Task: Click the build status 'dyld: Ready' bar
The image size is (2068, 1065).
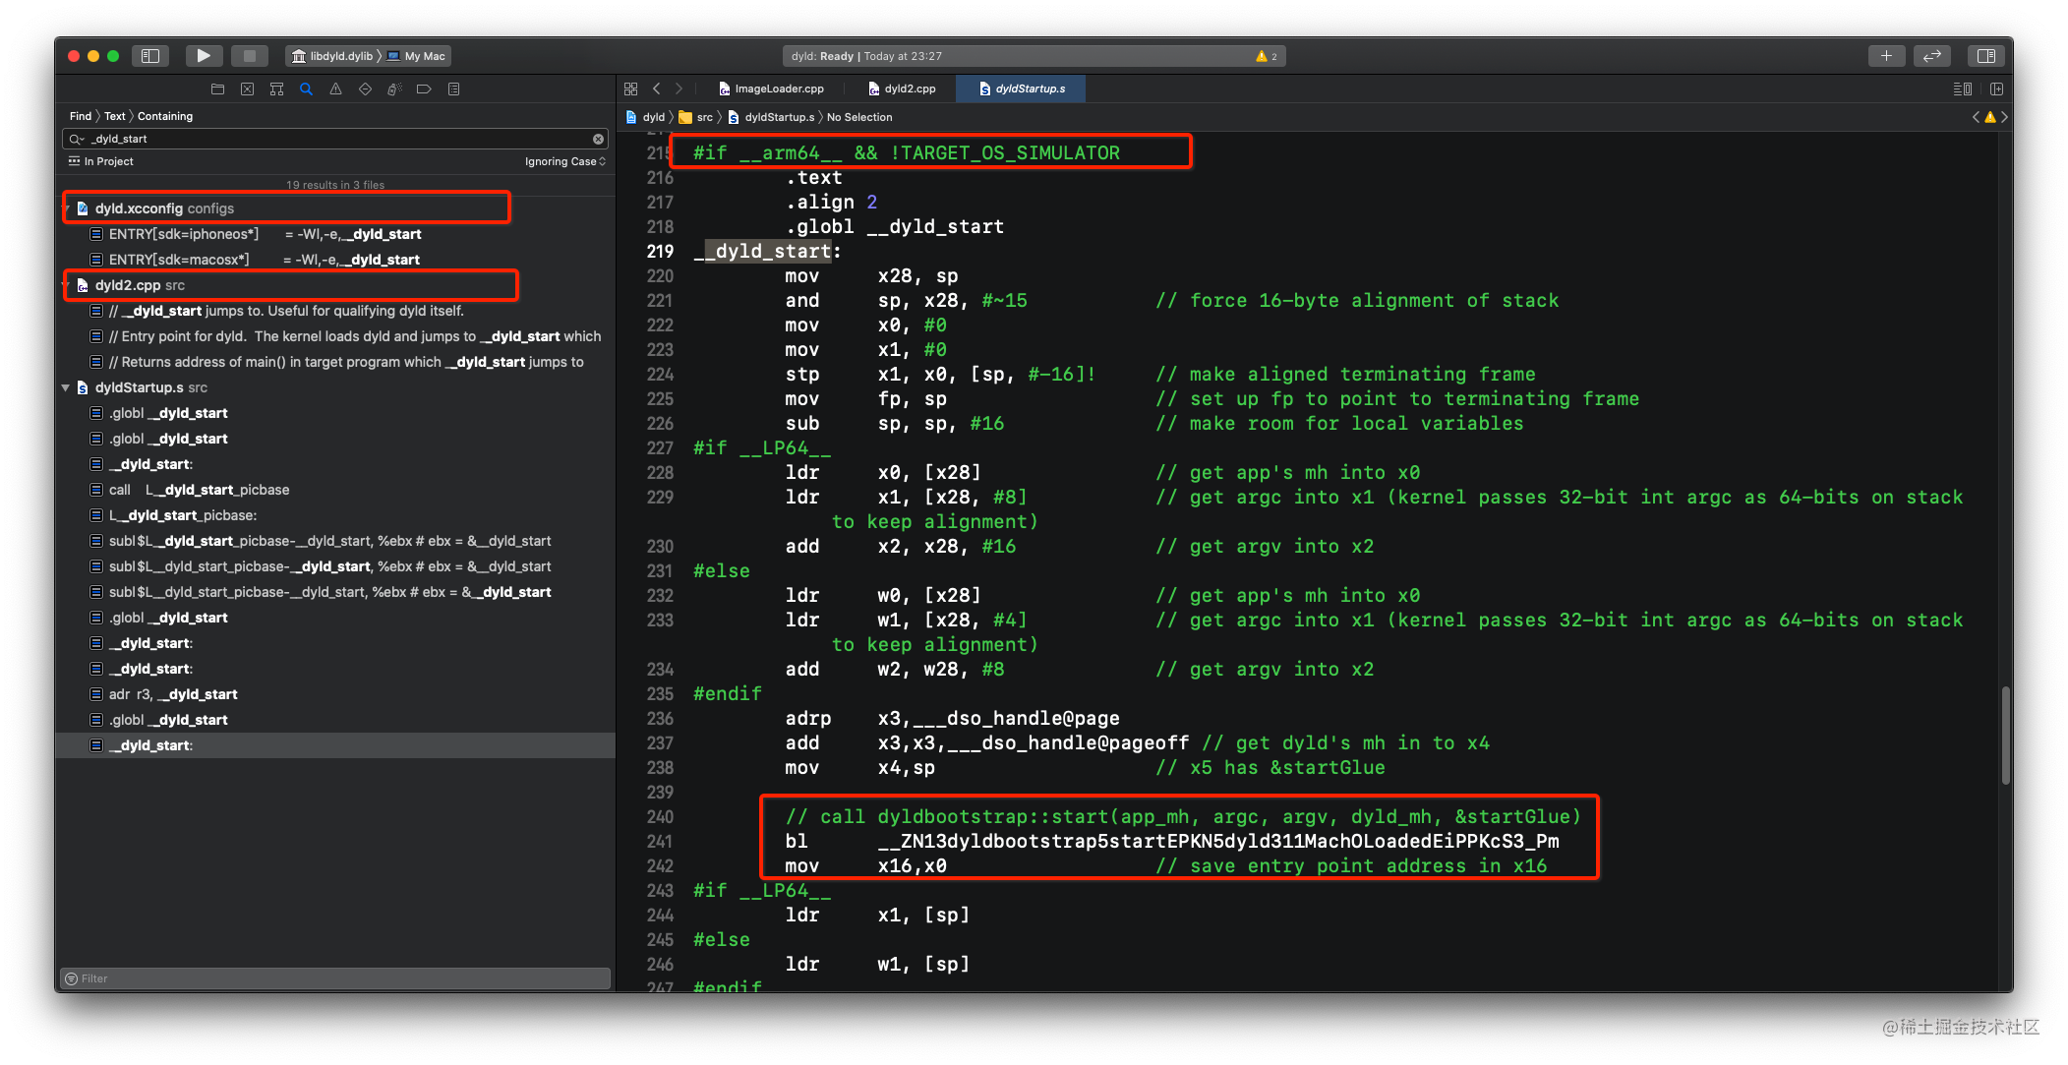Action: pyautogui.click(x=1034, y=56)
